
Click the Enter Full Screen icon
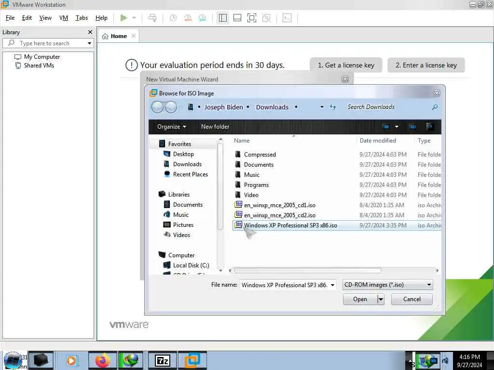[252, 18]
